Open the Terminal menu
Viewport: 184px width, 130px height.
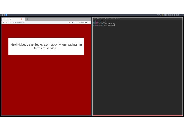pyautogui.click(x=113, y=19)
